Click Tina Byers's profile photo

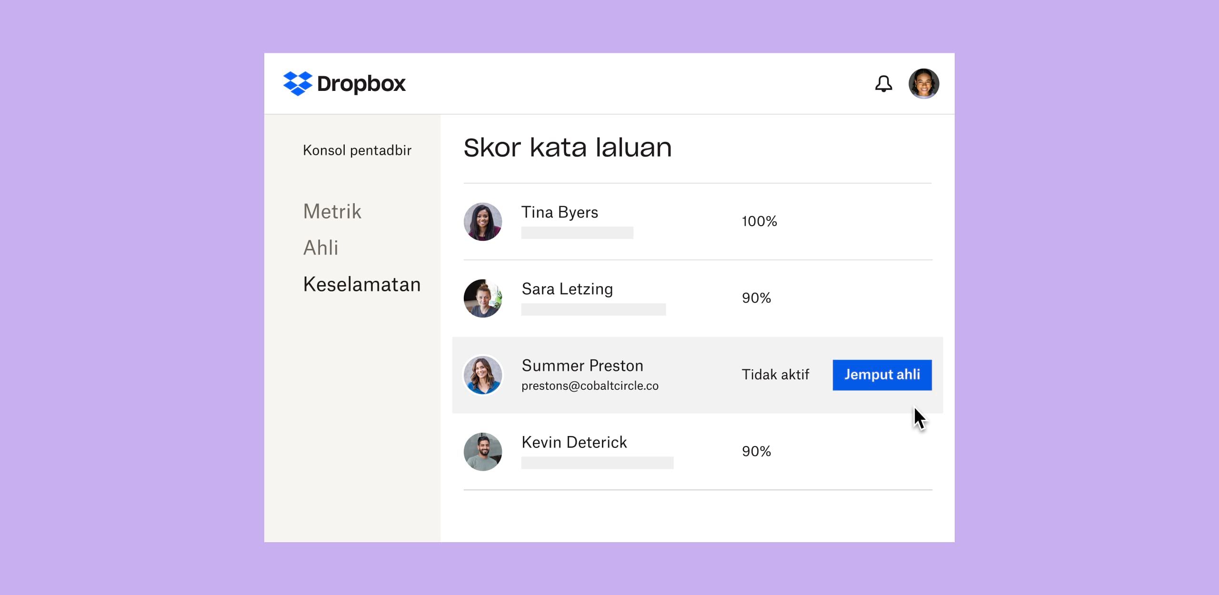(483, 221)
